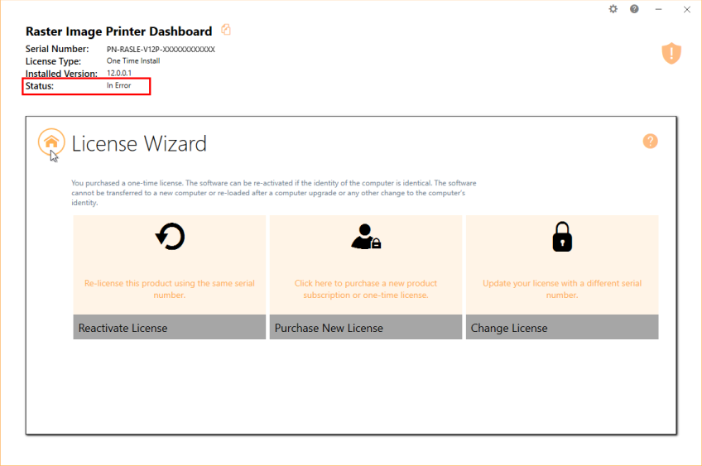The image size is (702, 466).
Task: Click 'Re-license this product using the same serial number' text
Action: pos(169,289)
